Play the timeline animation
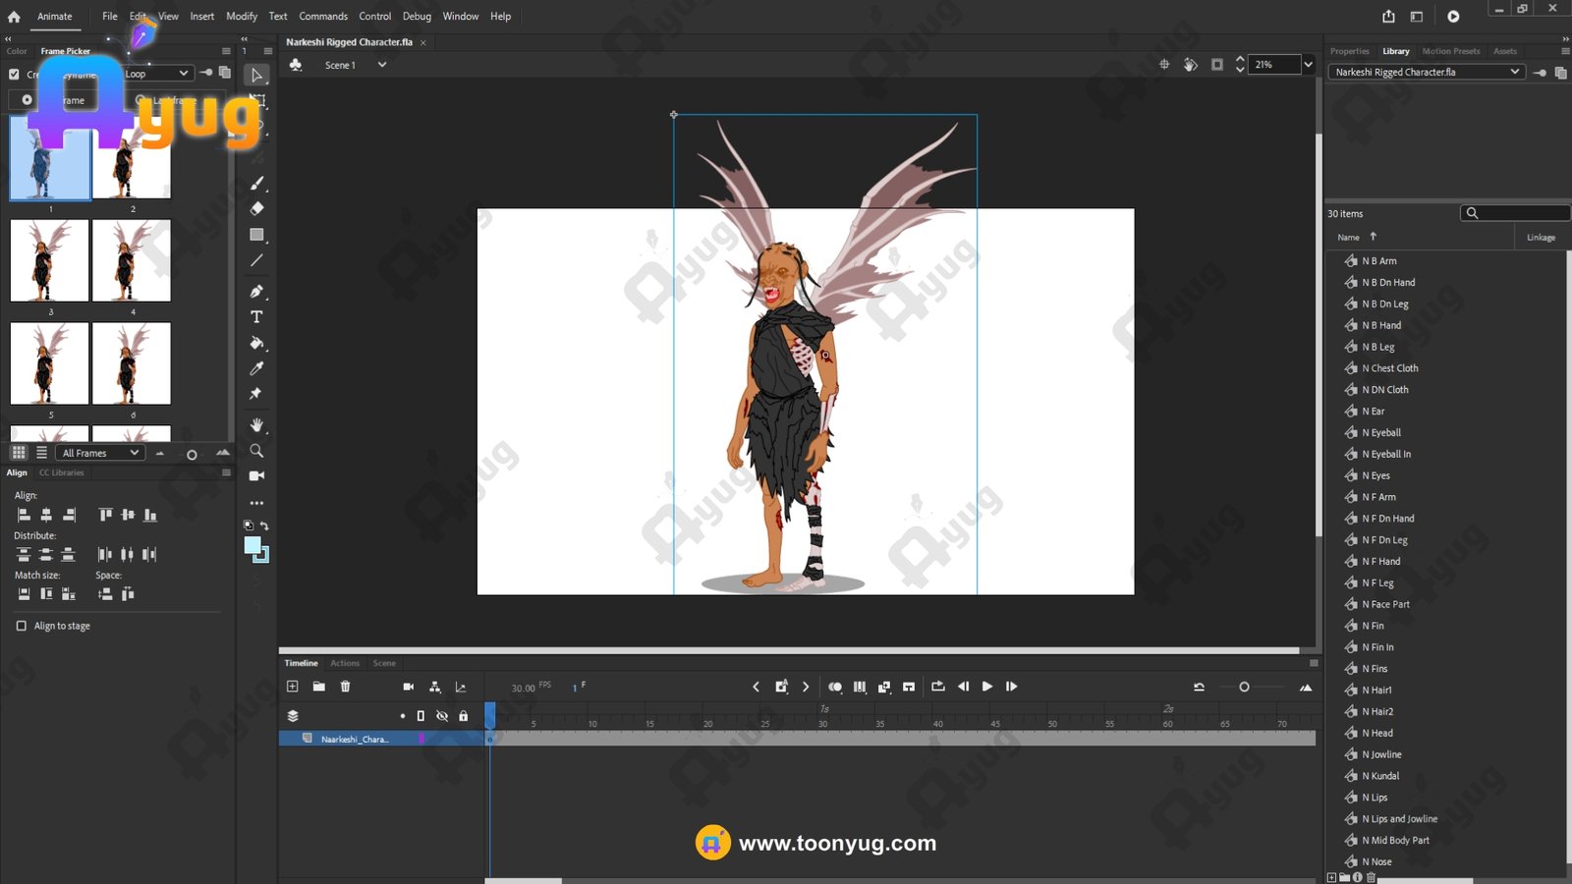 click(x=987, y=687)
